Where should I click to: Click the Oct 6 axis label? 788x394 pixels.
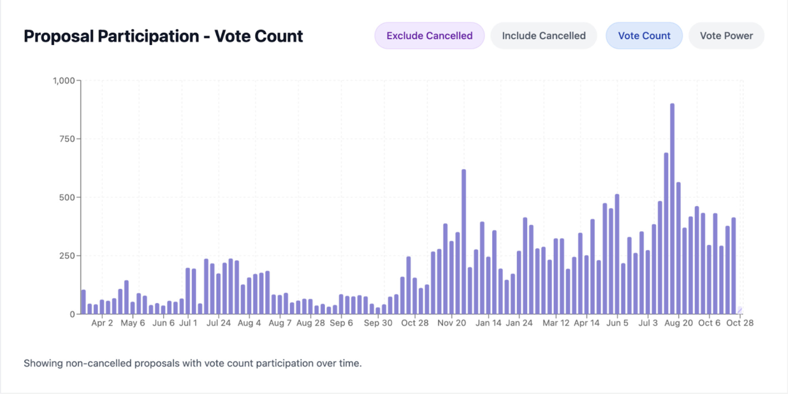click(709, 323)
